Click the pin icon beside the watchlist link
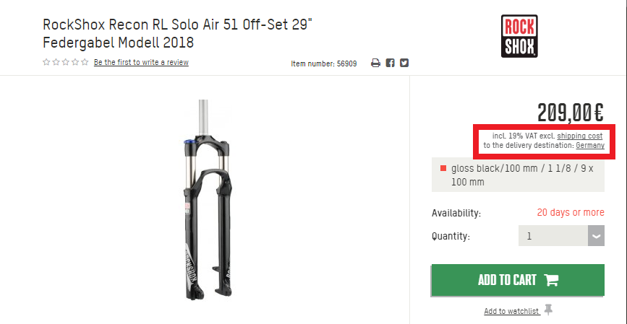The image size is (627, 324). [549, 310]
